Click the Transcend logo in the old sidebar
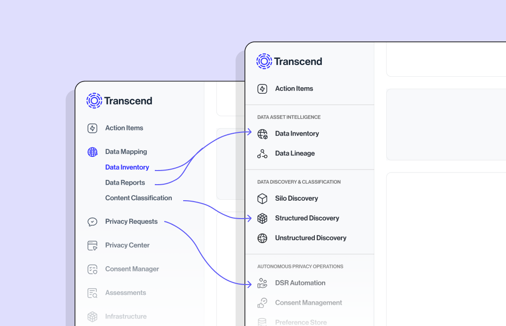 click(x=119, y=101)
